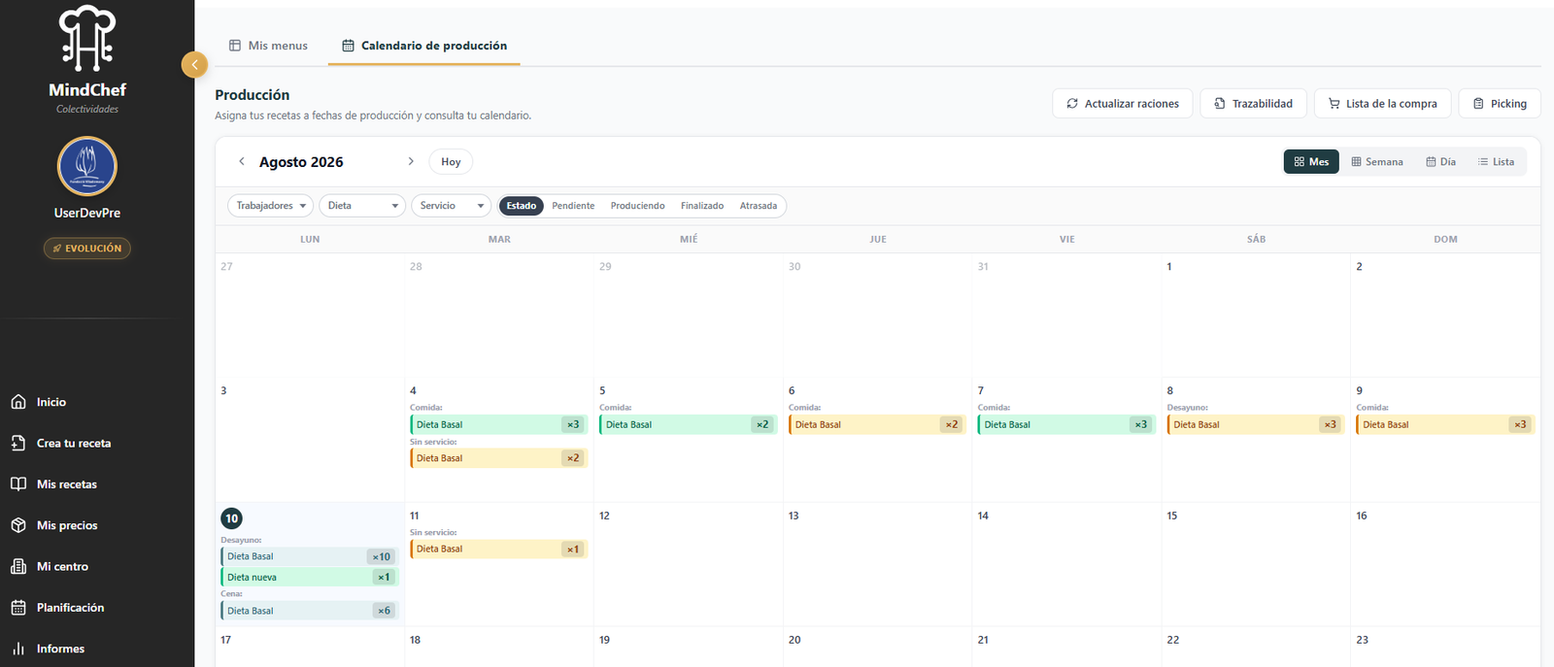Switch to Mes view
This screenshot has height=667, width=1554.
[1311, 162]
